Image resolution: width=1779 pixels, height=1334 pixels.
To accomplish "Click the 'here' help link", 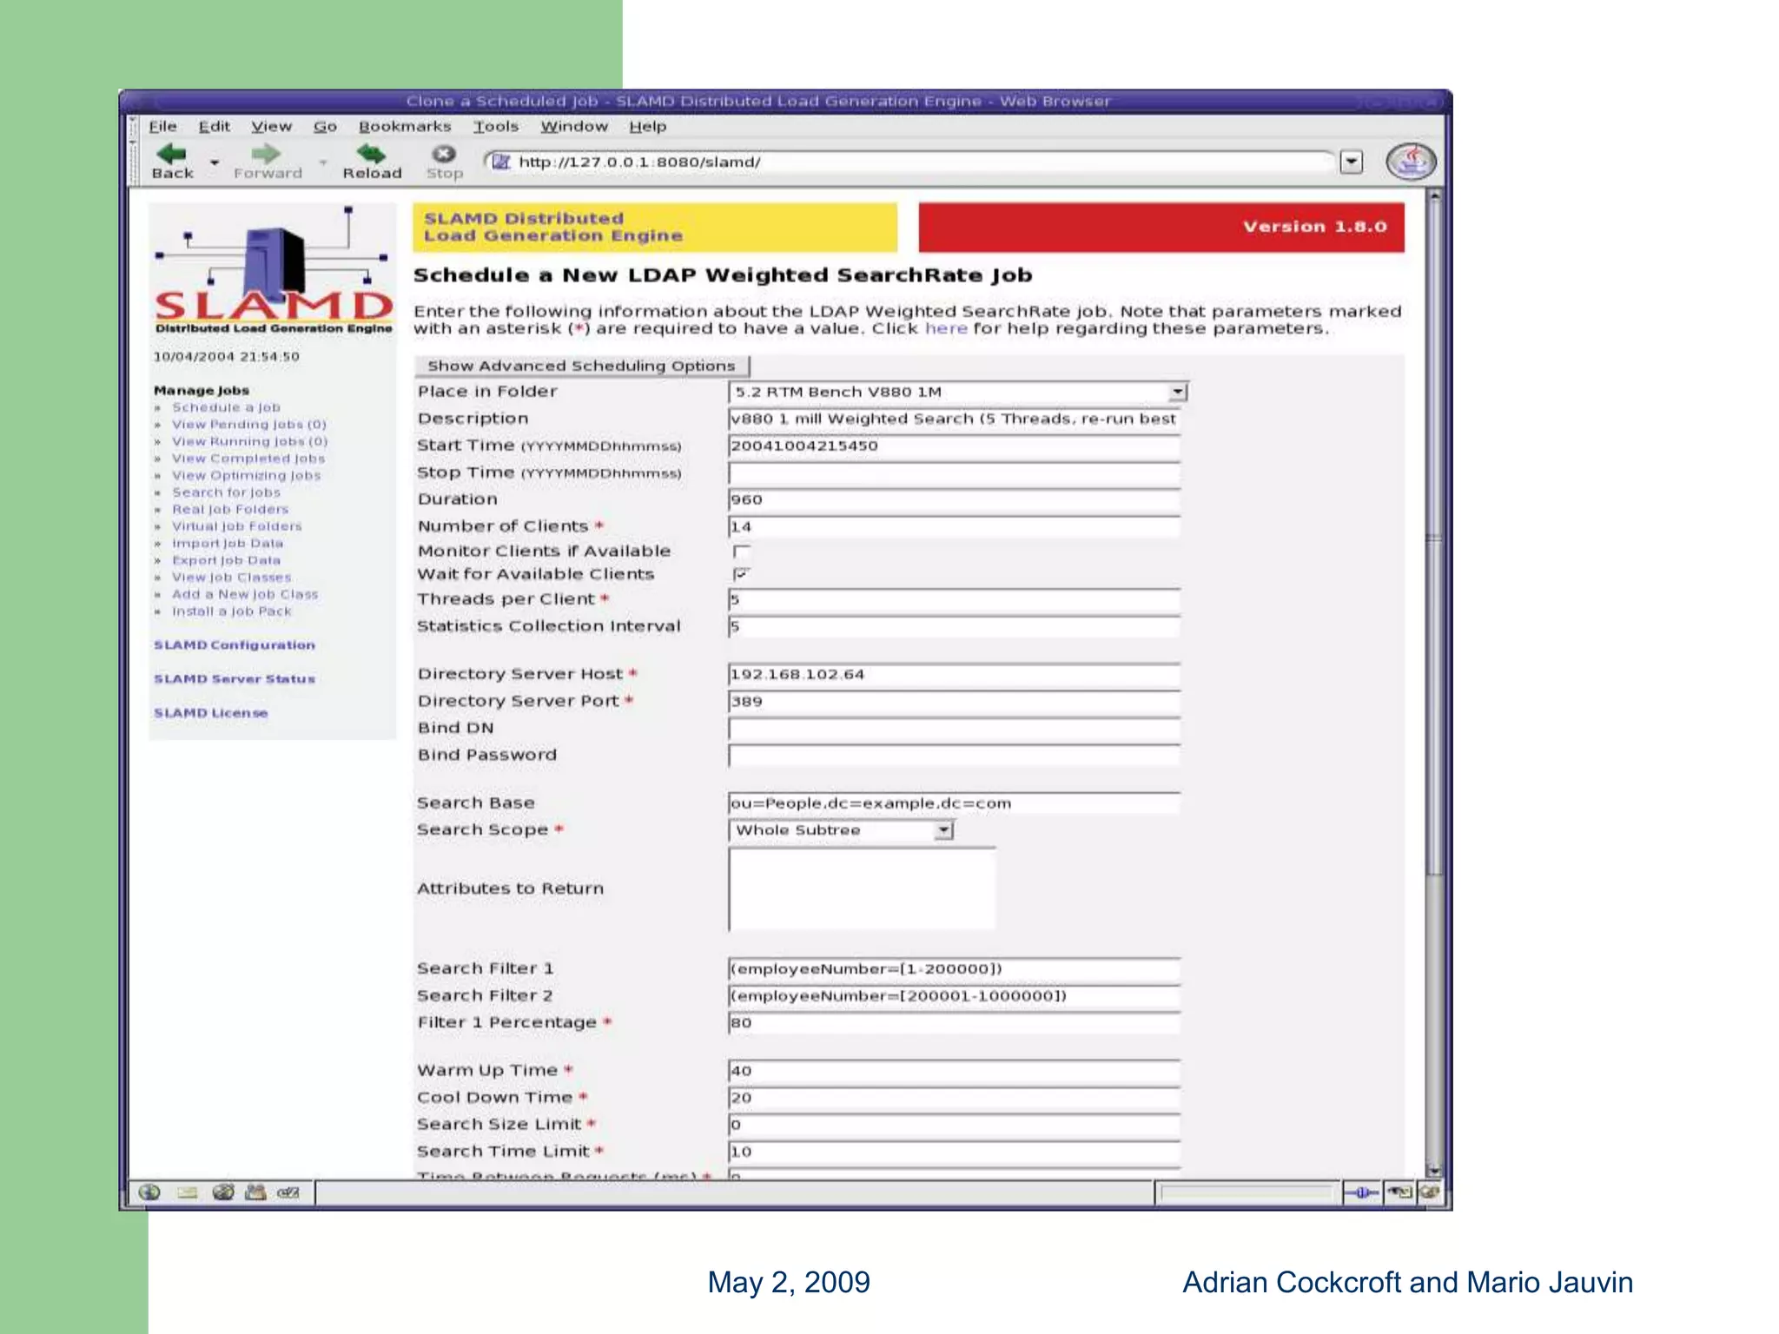I will 946,328.
